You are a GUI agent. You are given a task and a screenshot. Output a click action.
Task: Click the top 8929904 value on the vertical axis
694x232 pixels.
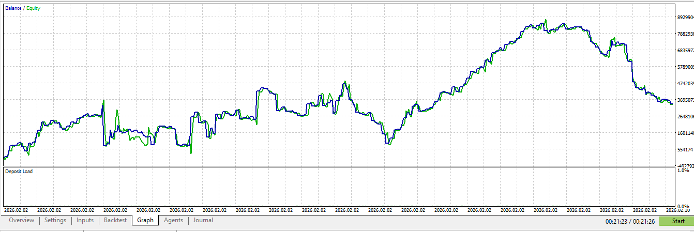tap(685, 17)
